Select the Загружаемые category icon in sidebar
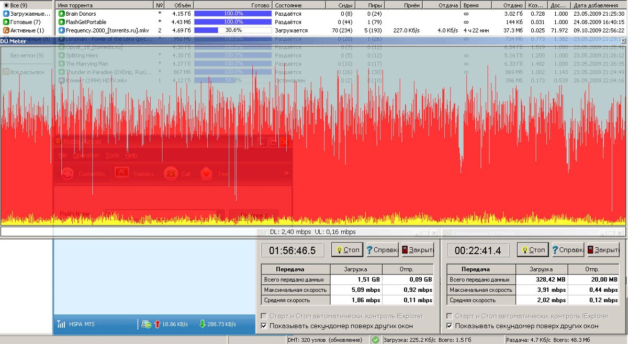Viewport: 628px width, 344px height. click(x=6, y=14)
